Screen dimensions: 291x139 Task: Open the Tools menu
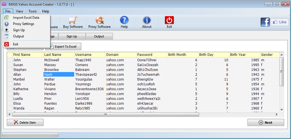click(x=32, y=11)
